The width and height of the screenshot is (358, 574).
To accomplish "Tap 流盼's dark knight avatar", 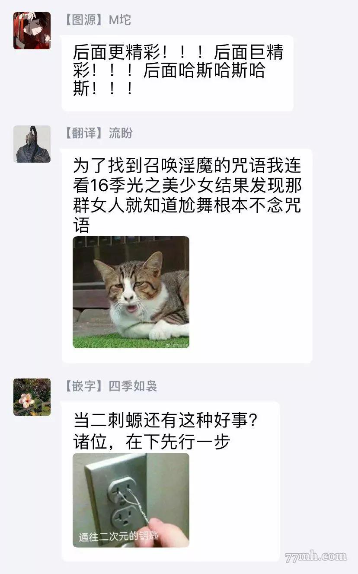I will click(32, 144).
